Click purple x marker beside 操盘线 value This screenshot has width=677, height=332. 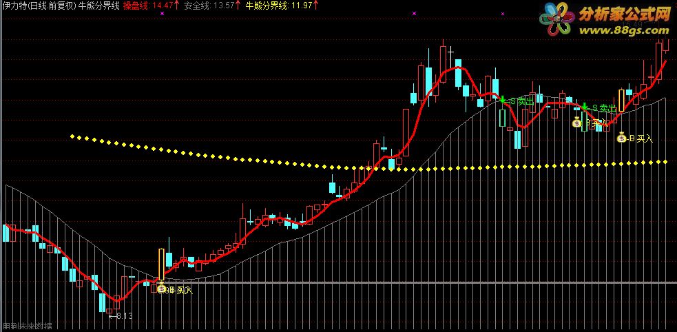(x=162, y=14)
